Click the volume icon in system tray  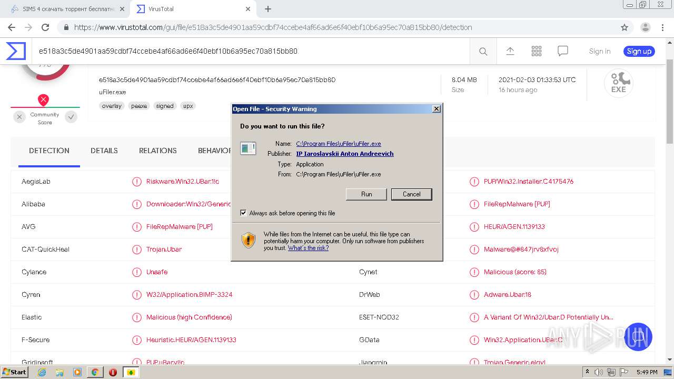599,372
